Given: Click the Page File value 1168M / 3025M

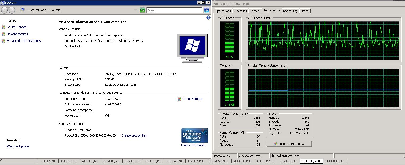Looking at the screenshot, I should [x=299, y=133].
